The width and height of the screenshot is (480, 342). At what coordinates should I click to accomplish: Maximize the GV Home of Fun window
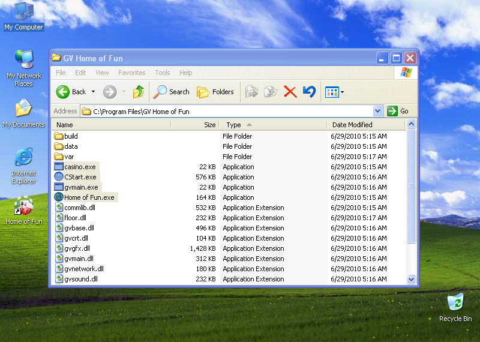[x=396, y=58]
